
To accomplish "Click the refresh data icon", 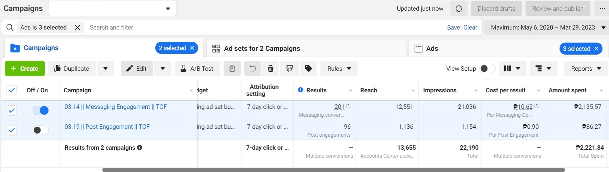I will (459, 9).
